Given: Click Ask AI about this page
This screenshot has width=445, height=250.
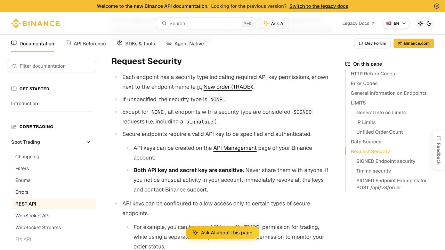Looking at the screenshot, I should (x=222, y=233).
